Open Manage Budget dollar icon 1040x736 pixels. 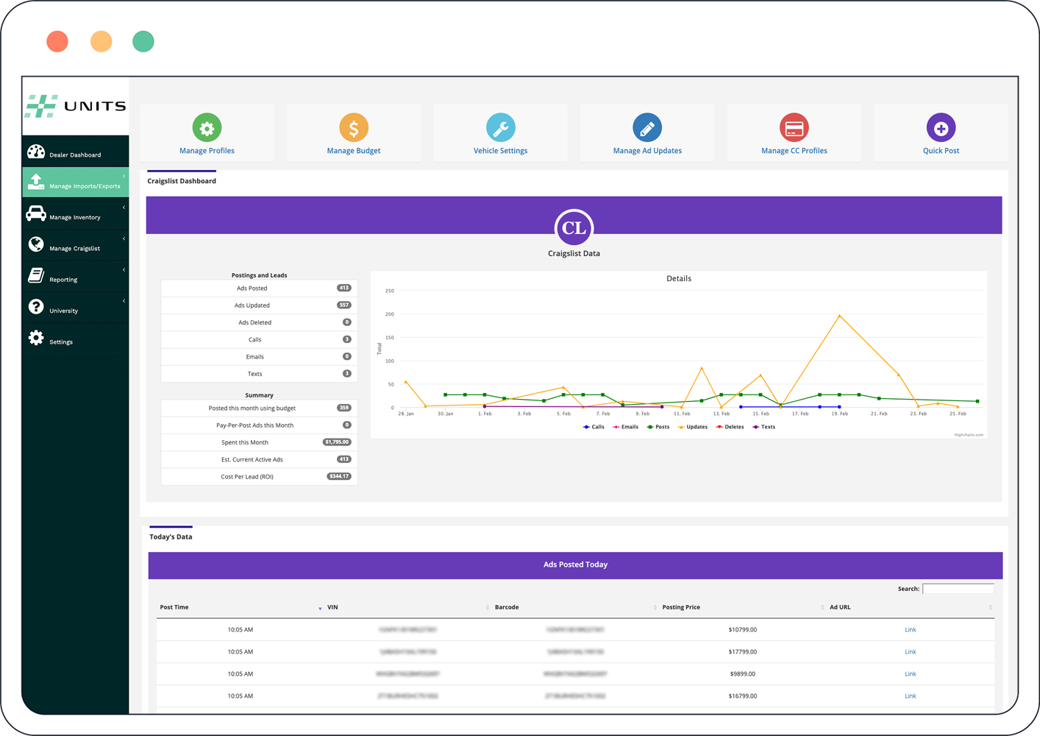pyautogui.click(x=354, y=128)
